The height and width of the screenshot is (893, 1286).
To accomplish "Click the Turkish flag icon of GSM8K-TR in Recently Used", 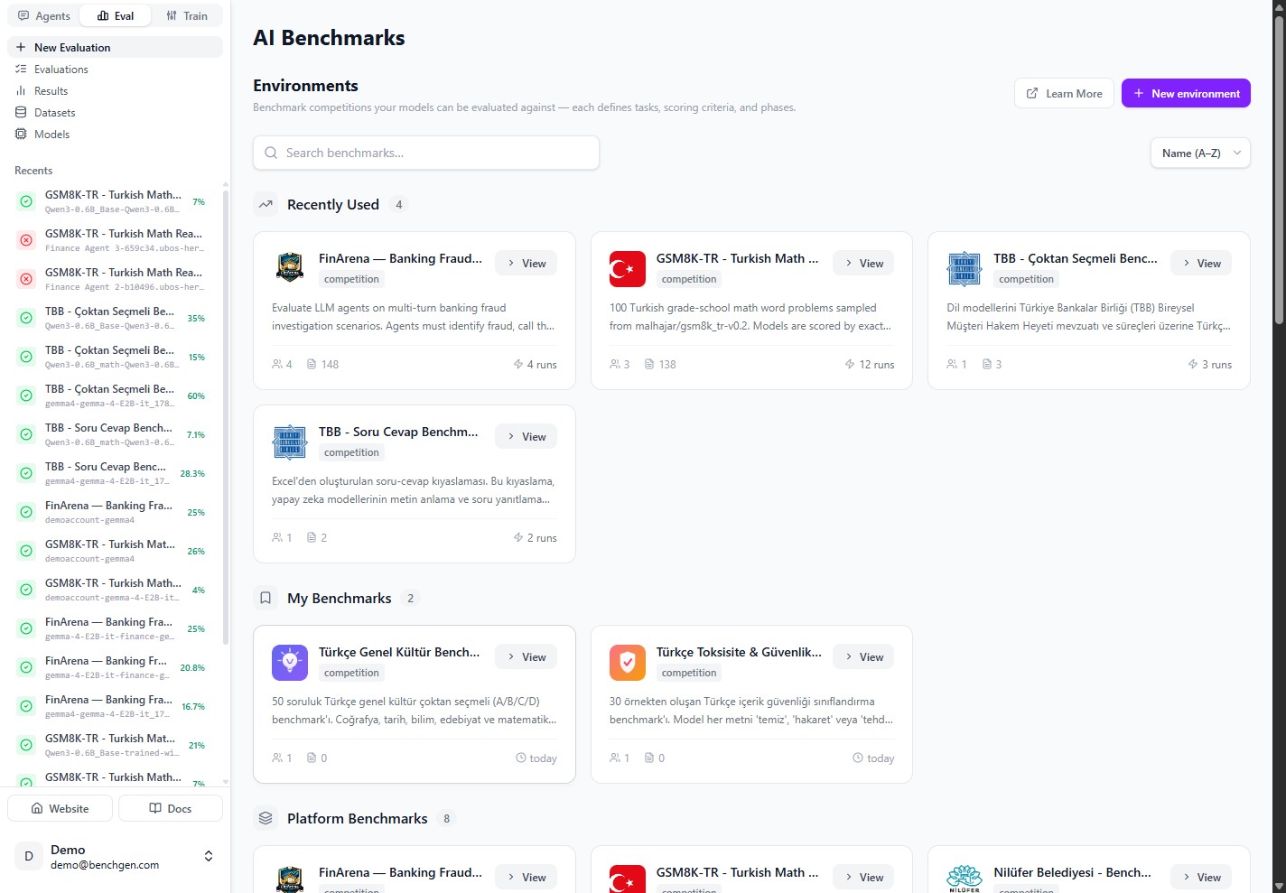I will tap(628, 268).
